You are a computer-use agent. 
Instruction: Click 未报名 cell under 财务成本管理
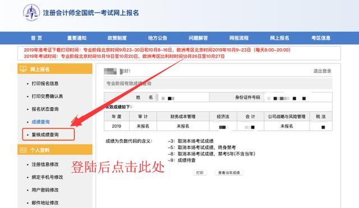pyautogui.click(x=183, y=126)
